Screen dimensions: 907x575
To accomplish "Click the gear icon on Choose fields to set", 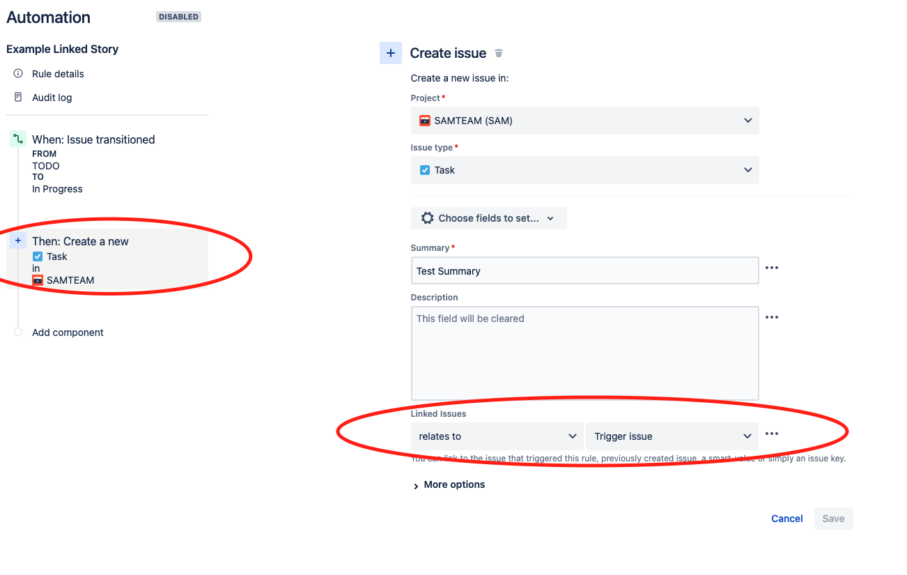I will tap(427, 217).
